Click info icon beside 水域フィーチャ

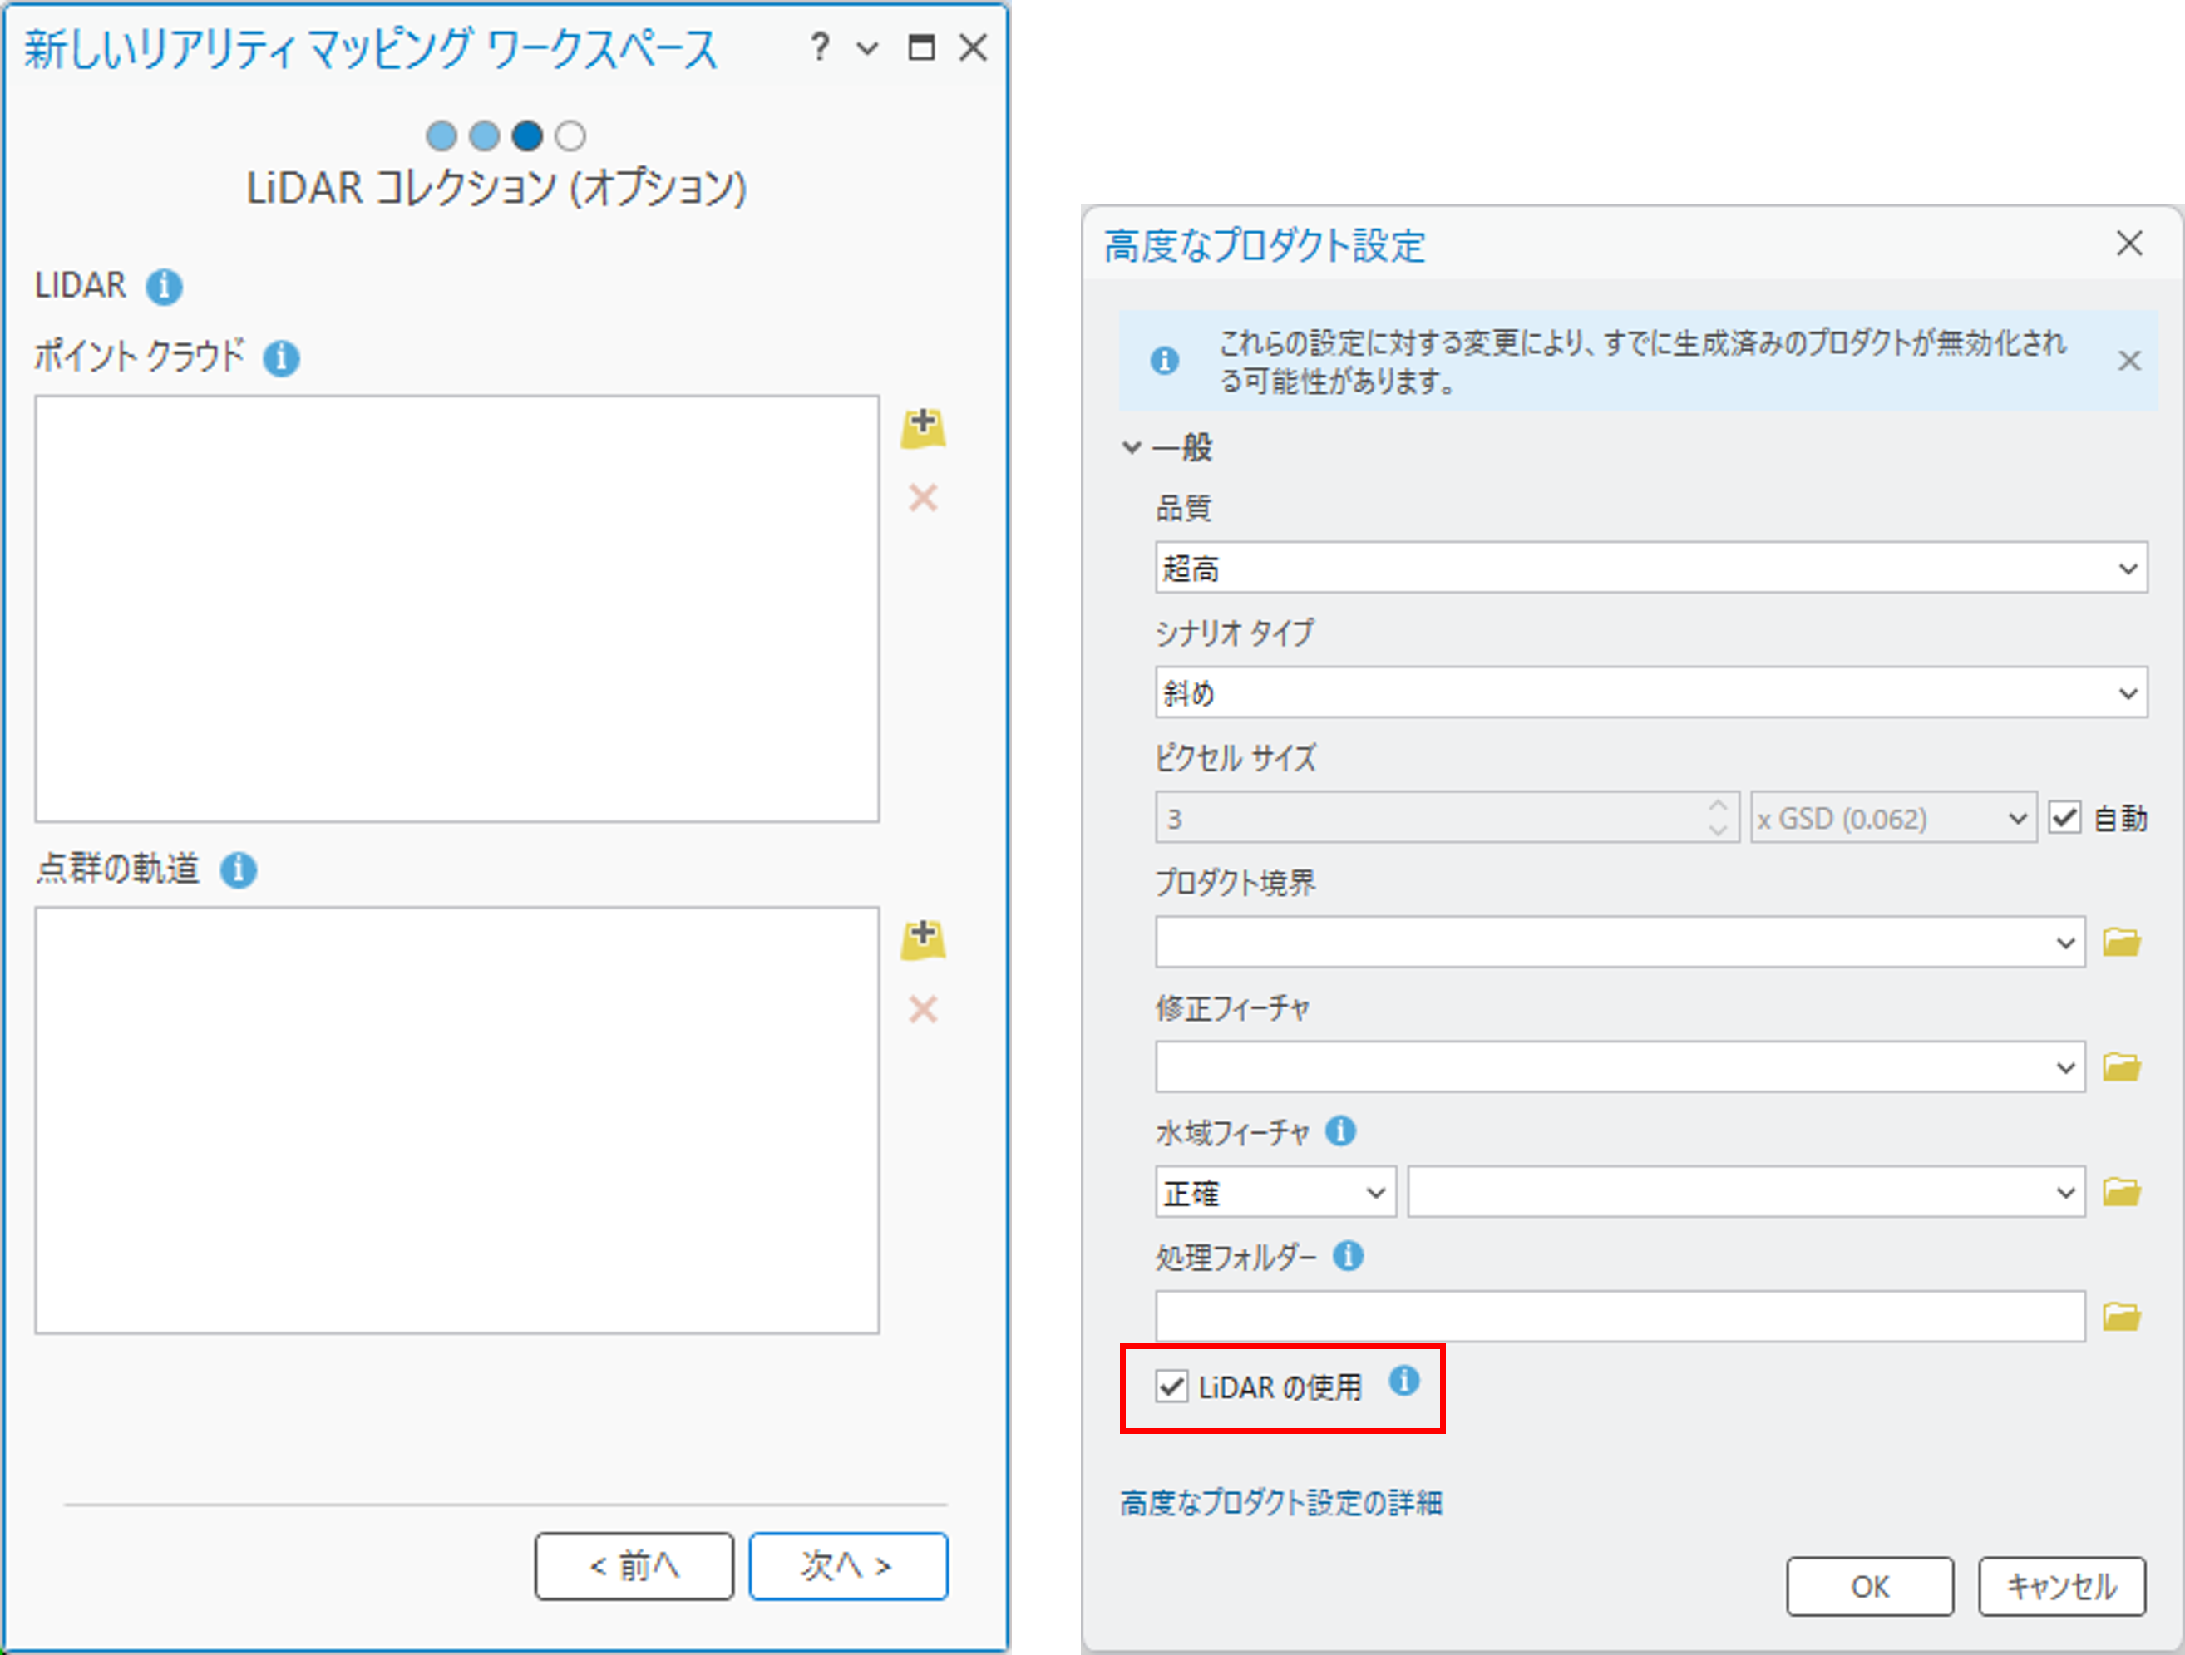click(x=1340, y=1130)
